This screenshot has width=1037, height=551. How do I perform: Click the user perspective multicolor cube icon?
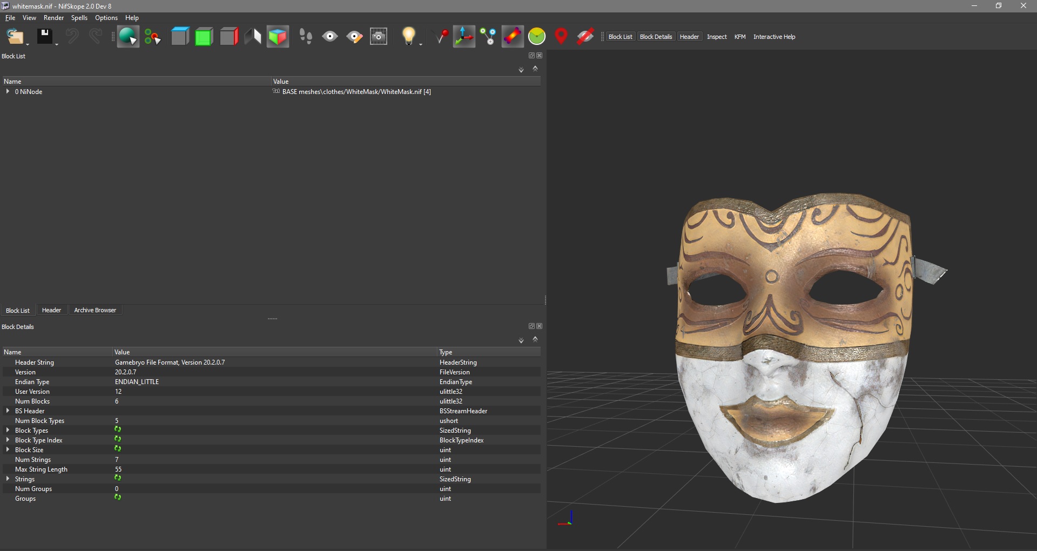coord(278,37)
